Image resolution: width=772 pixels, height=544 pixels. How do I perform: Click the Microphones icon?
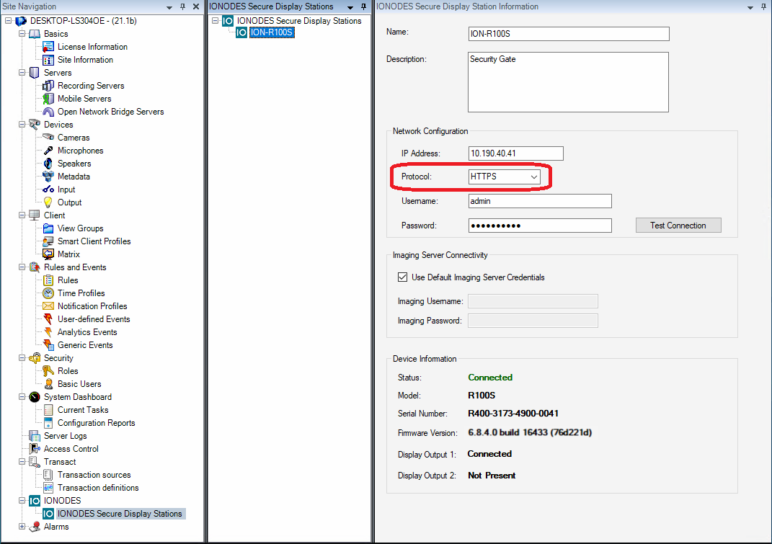(x=48, y=151)
